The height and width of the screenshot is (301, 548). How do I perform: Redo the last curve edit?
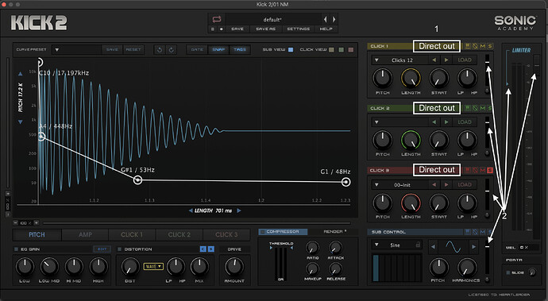point(172,50)
